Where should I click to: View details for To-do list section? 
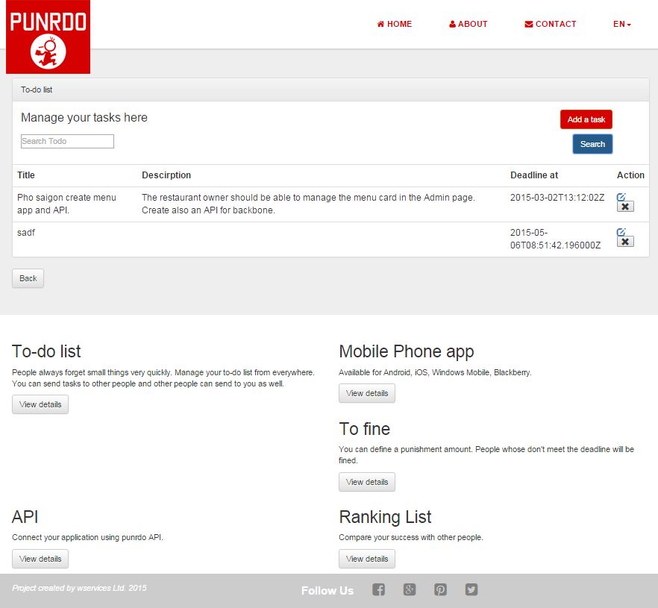pyautogui.click(x=40, y=404)
